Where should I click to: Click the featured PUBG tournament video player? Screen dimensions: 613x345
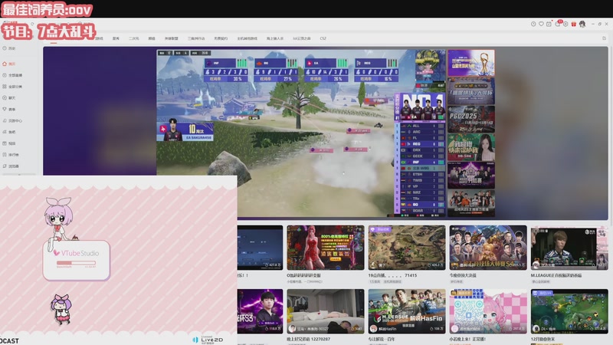[301, 133]
